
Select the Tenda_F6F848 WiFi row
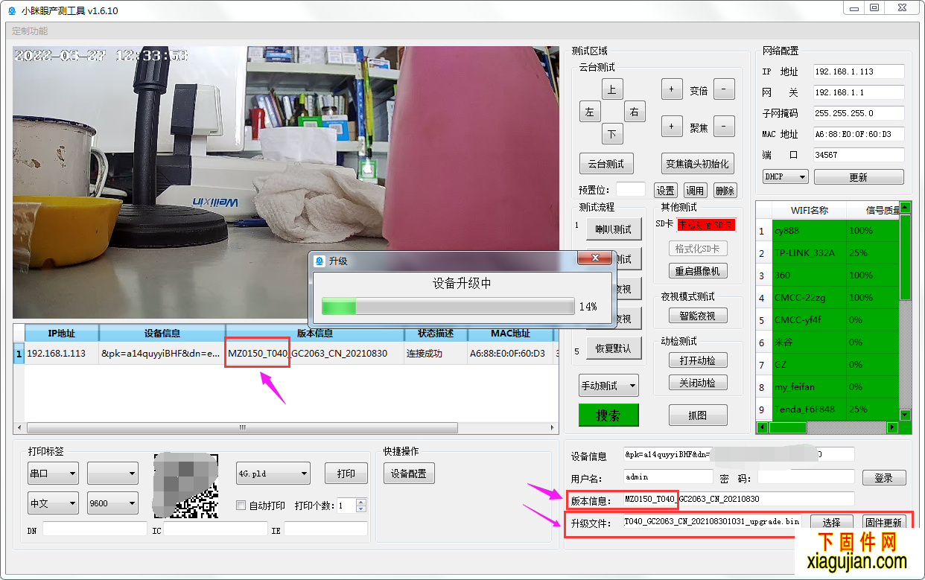coord(828,409)
